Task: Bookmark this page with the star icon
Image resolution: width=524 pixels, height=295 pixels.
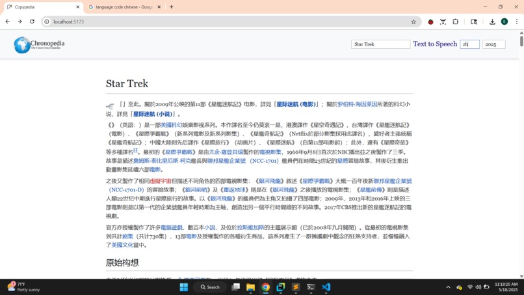Action: pyautogui.click(x=413, y=21)
